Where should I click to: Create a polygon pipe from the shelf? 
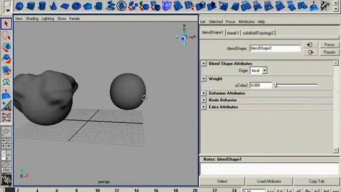(x=99, y=6)
